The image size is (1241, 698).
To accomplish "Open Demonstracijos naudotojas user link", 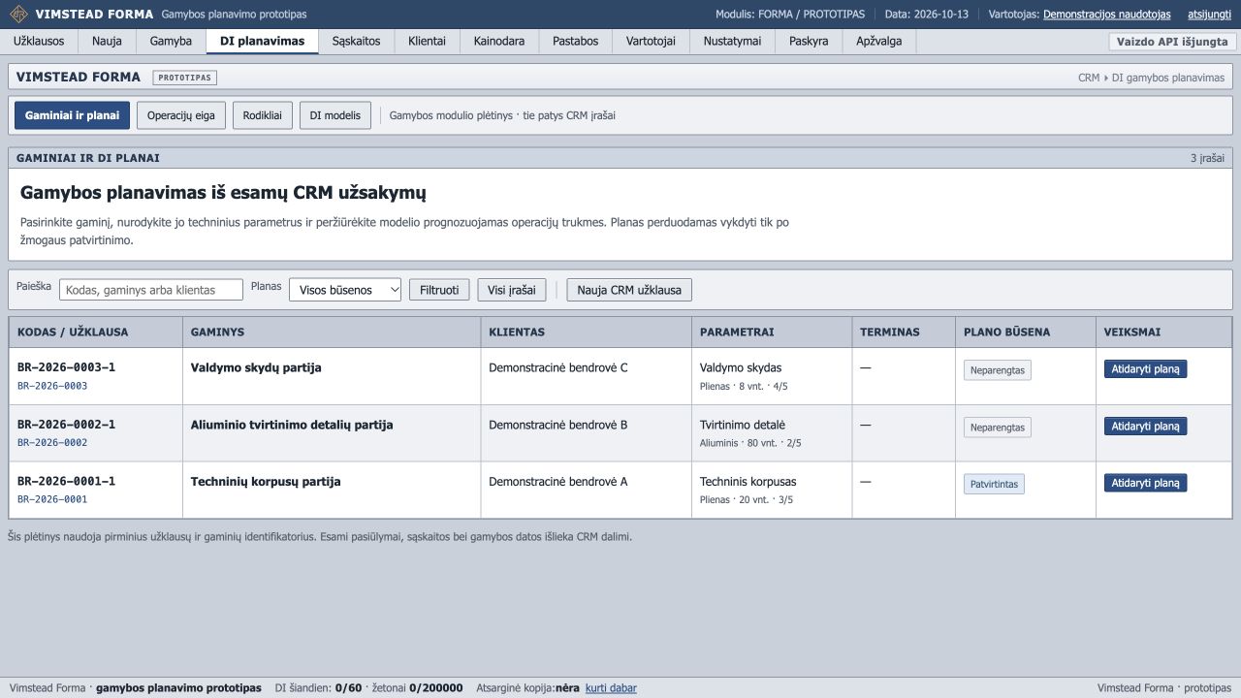I will click(1106, 15).
